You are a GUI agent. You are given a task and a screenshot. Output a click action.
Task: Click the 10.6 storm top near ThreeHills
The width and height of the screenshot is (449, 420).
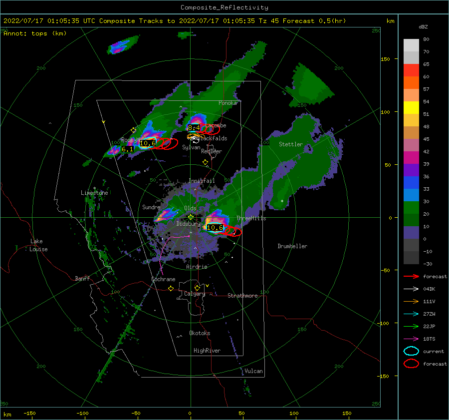coord(215,228)
